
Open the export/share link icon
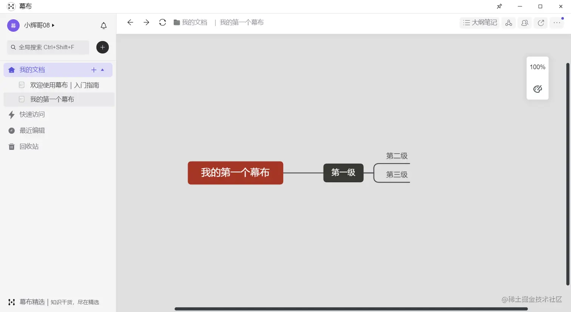tap(540, 23)
